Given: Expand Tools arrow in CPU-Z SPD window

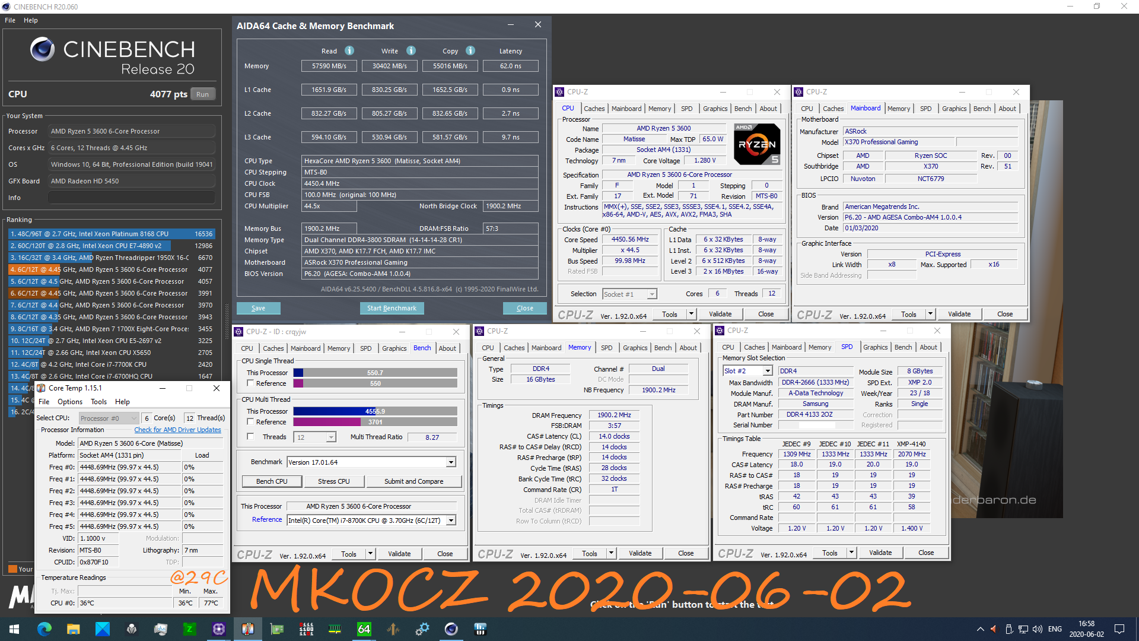Looking at the screenshot, I should coord(851,553).
